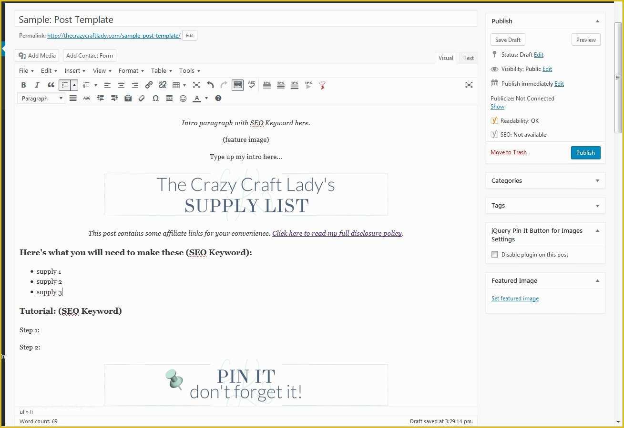Run the ABC spellcheck icon
This screenshot has height=428, width=624.
252,85
